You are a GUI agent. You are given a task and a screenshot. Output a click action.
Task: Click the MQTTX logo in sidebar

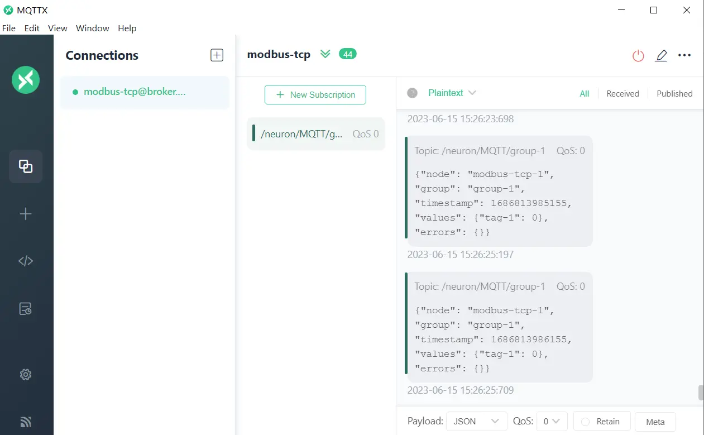(x=26, y=80)
